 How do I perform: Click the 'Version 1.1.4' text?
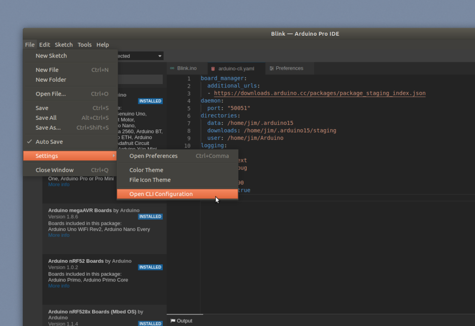(63, 324)
